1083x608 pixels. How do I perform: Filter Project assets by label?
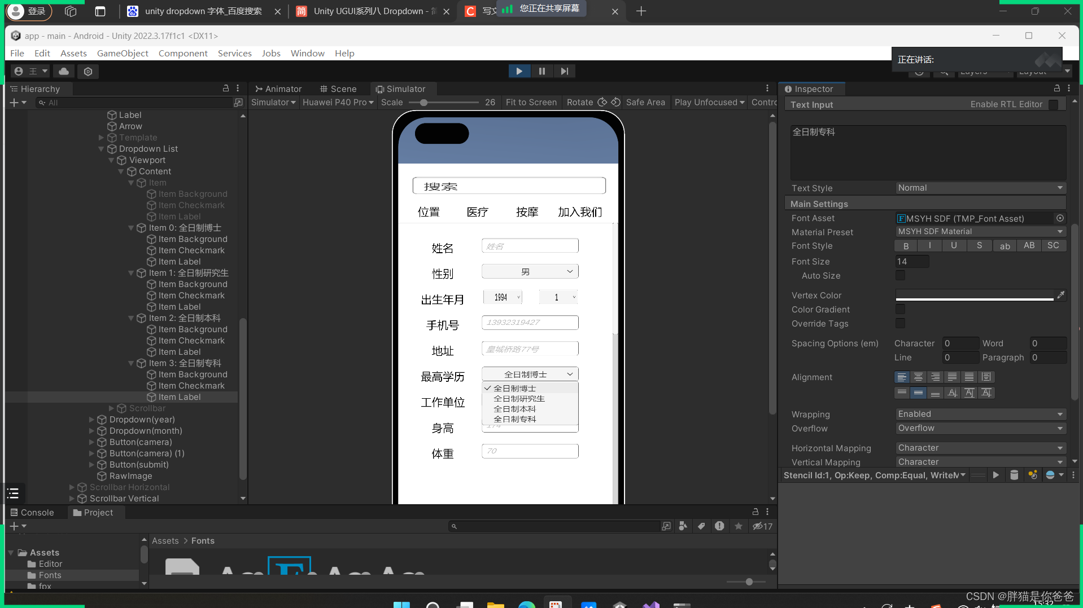click(x=701, y=526)
